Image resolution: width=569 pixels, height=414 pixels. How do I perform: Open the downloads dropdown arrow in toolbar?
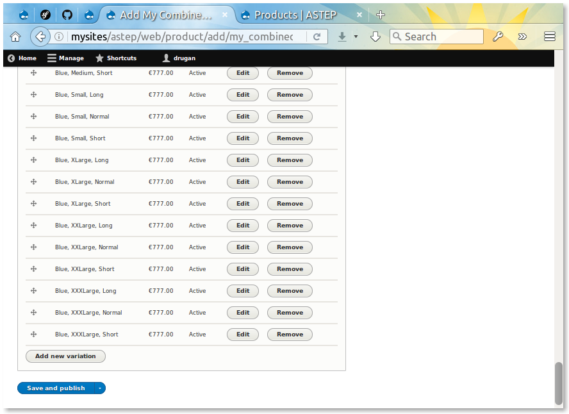[356, 37]
